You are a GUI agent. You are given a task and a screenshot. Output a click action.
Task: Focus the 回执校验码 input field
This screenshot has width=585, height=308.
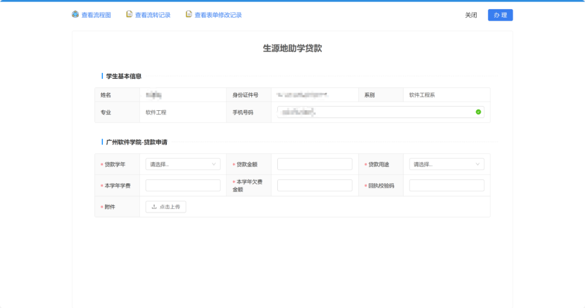446,185
